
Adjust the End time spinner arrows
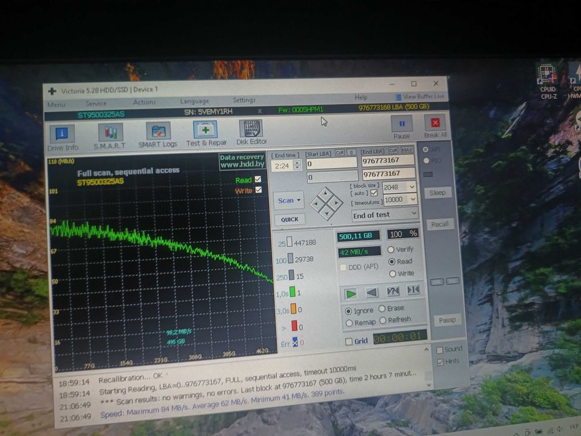coord(297,165)
